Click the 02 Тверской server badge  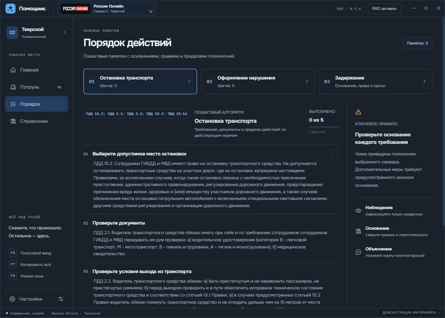pyautogui.click(x=12, y=32)
